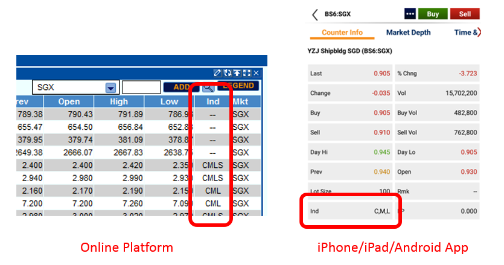Select the Open cell value 2.980
504x265 pixels.
point(82,178)
